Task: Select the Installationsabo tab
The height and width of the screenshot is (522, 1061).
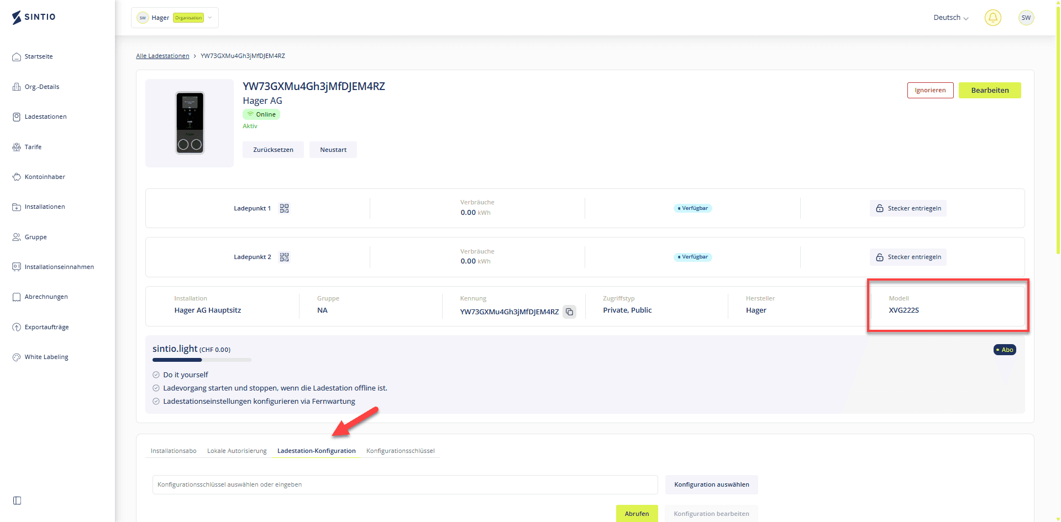Action: tap(174, 451)
